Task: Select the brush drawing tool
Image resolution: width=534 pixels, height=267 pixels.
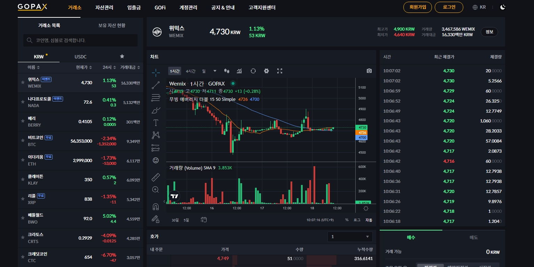Action: pyautogui.click(x=156, y=110)
